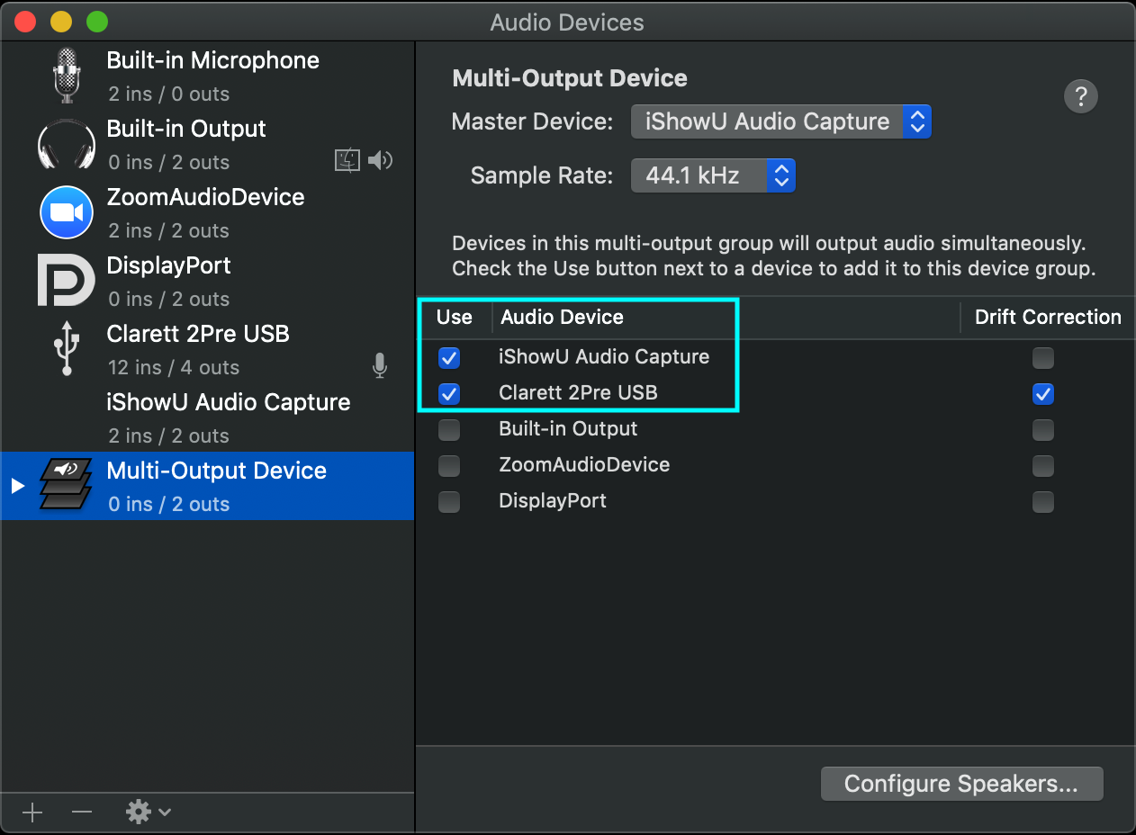Viewport: 1136px width, 835px height.
Task: Uncheck Use for iShowU Audio Capture
Action: tap(449, 358)
